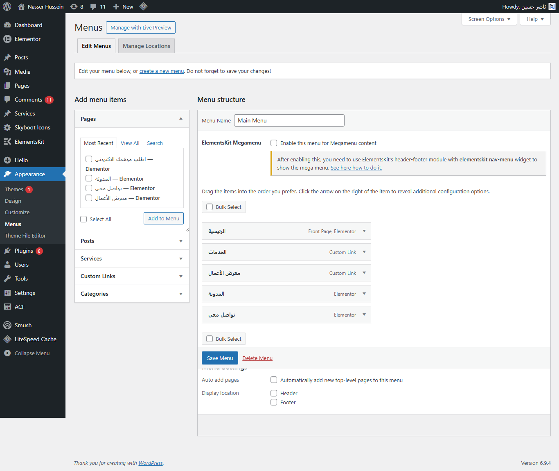The image size is (559, 471).
Task: Click the Appearance paintbrush icon
Action: [7, 174]
